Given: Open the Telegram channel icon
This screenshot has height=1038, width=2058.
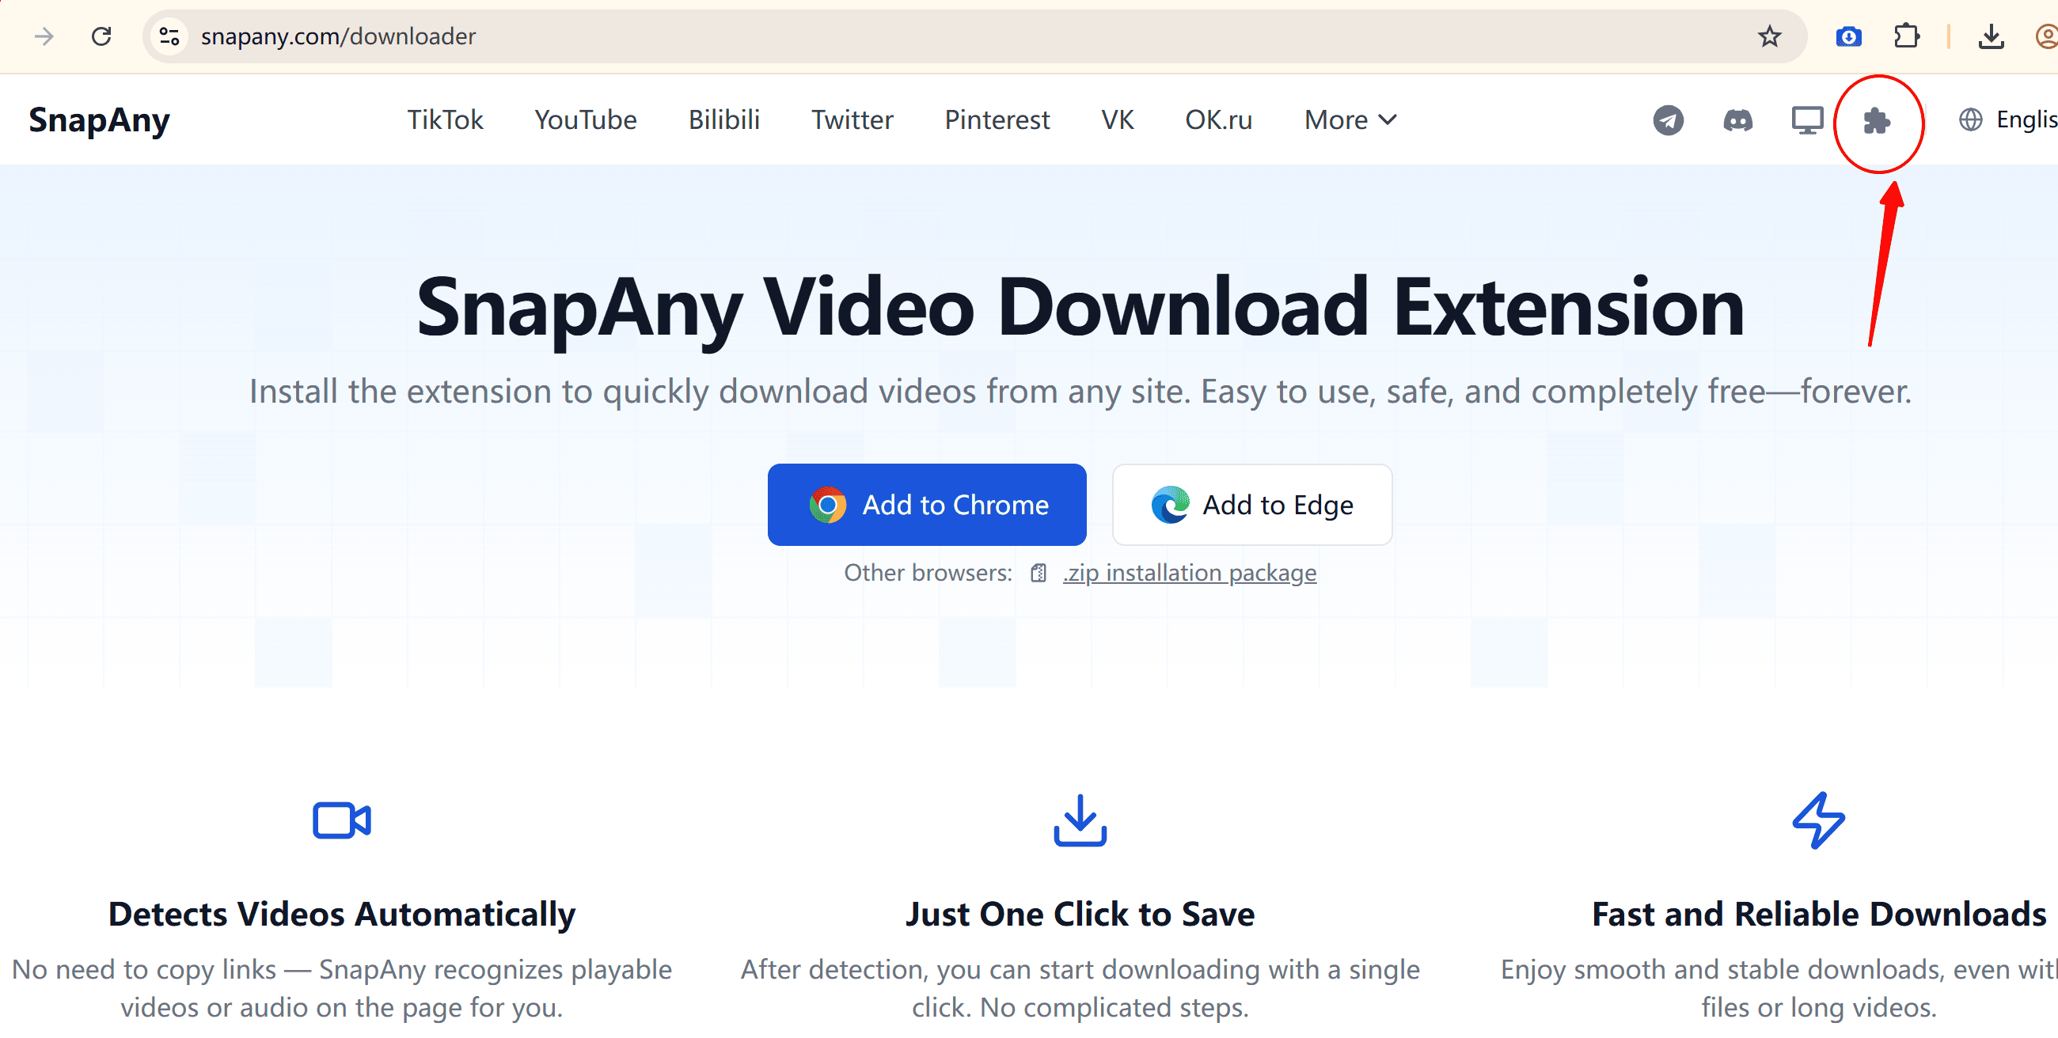Looking at the screenshot, I should point(1667,120).
